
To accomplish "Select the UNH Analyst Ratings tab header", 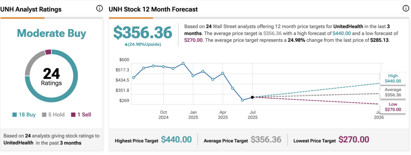I will point(31,10).
